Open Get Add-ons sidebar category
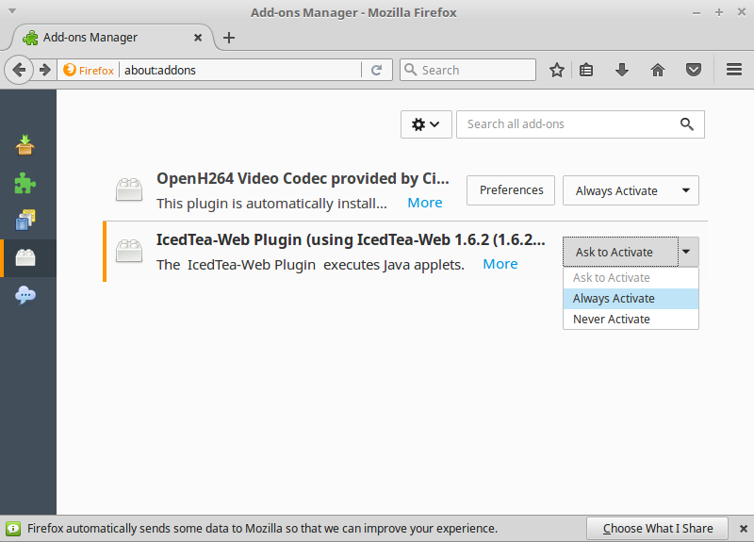This screenshot has width=754, height=542. coord(25,144)
